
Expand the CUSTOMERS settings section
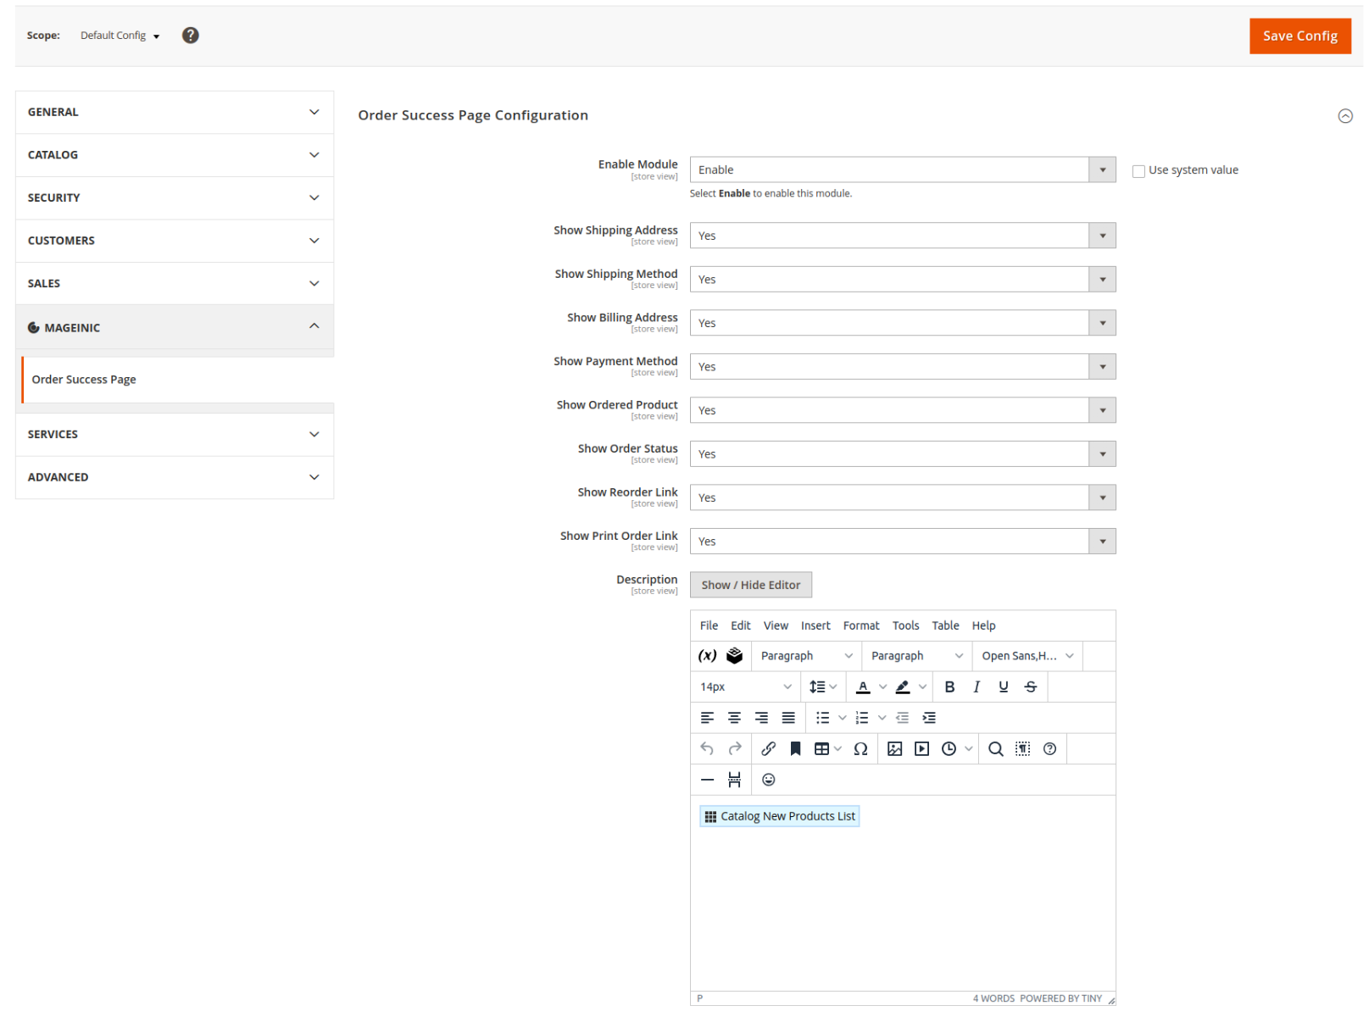[x=174, y=241]
